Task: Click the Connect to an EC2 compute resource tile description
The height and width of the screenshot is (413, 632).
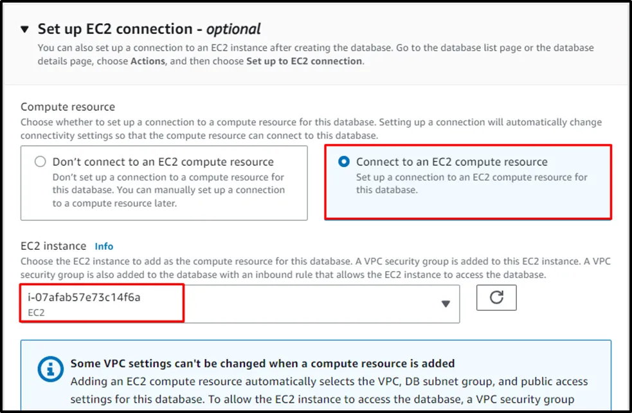Action: tap(471, 184)
